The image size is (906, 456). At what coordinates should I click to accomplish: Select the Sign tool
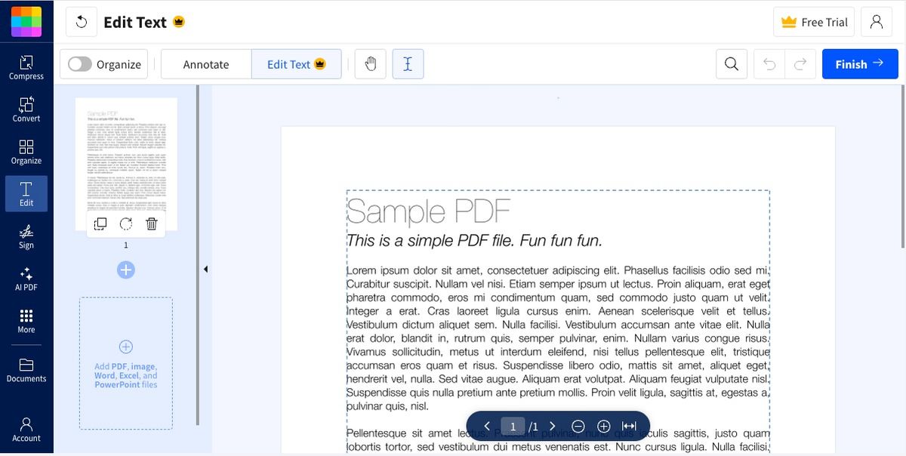click(x=26, y=236)
